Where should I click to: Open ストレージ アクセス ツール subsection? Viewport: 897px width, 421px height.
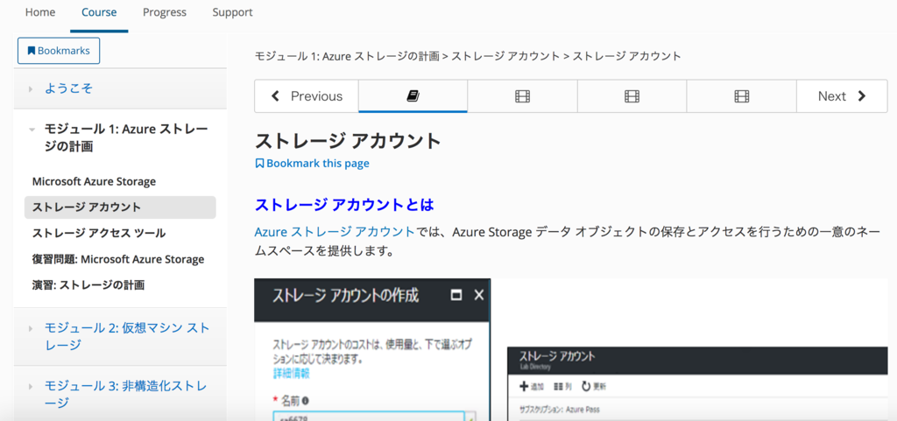(x=99, y=233)
